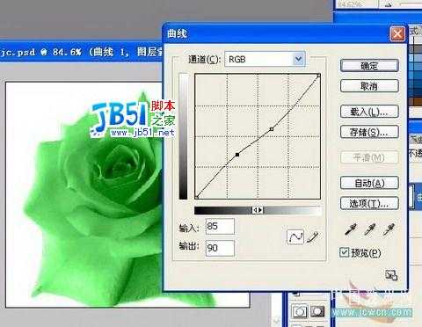Screen dimensions: 422x327
Task: Click the 自动(A) auto button
Action: 369,183
